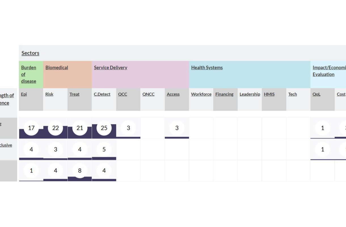
Task: Select the 5 bubble under C.Detect
Action: pyautogui.click(x=104, y=149)
